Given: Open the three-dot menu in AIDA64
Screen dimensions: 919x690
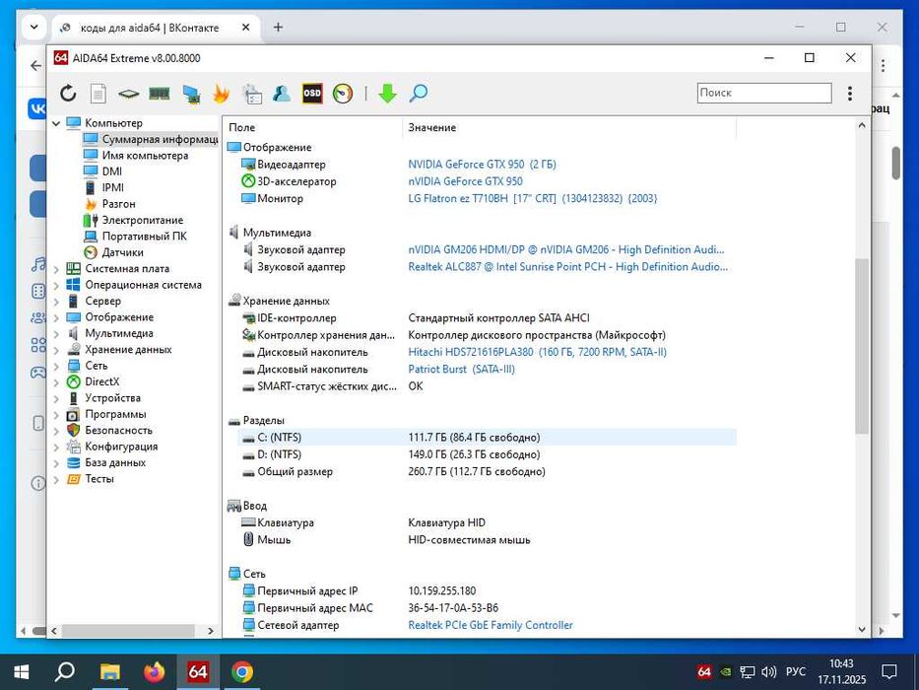Looking at the screenshot, I should 850,94.
